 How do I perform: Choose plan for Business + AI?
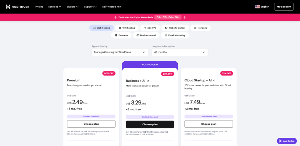point(150,124)
